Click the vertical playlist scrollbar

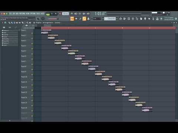[x=177, y=74]
